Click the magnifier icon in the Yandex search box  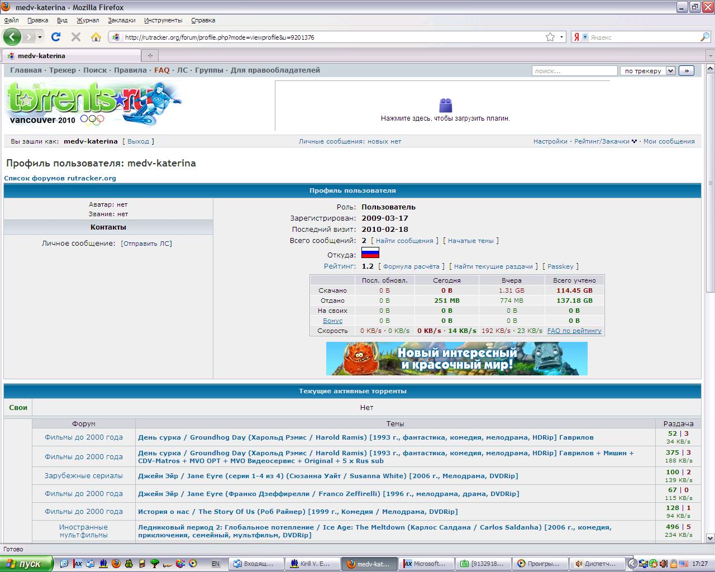coord(705,37)
